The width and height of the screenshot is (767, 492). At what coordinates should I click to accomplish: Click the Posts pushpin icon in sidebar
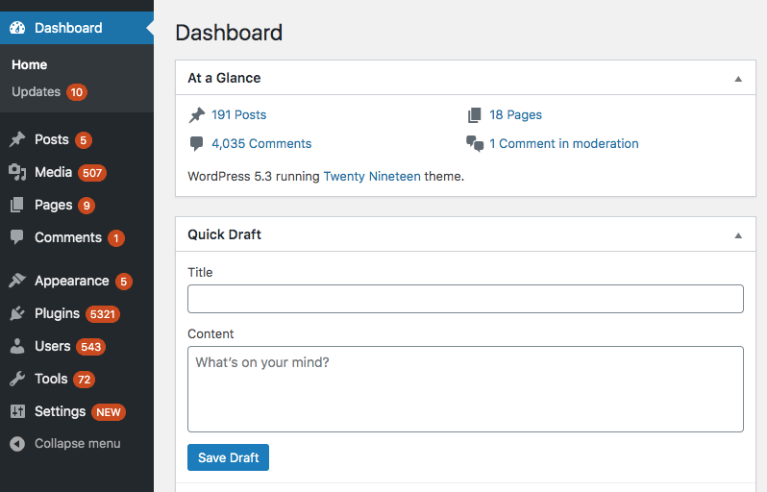[x=17, y=139]
